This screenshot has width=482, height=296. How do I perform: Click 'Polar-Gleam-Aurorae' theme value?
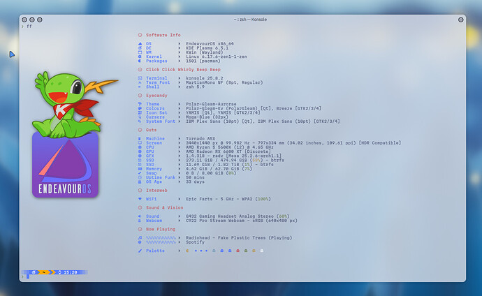(211, 104)
